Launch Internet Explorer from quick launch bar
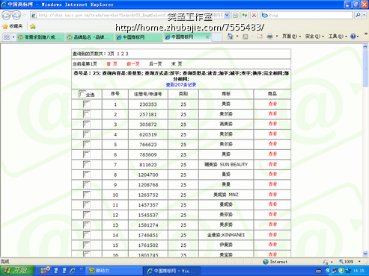Viewport: 369px width, 276px height. tap(73, 271)
